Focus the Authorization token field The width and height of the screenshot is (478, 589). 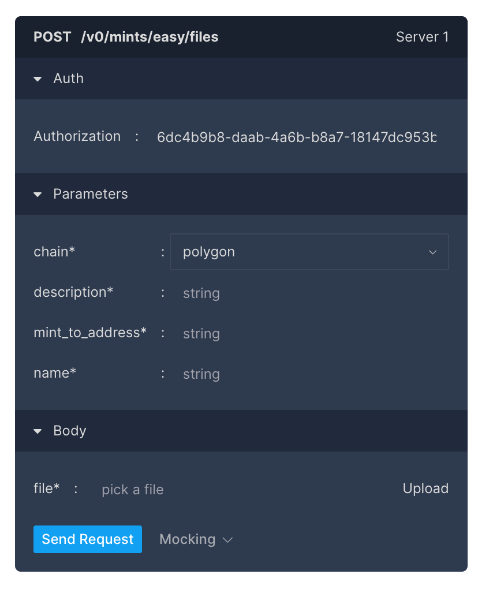point(297,137)
